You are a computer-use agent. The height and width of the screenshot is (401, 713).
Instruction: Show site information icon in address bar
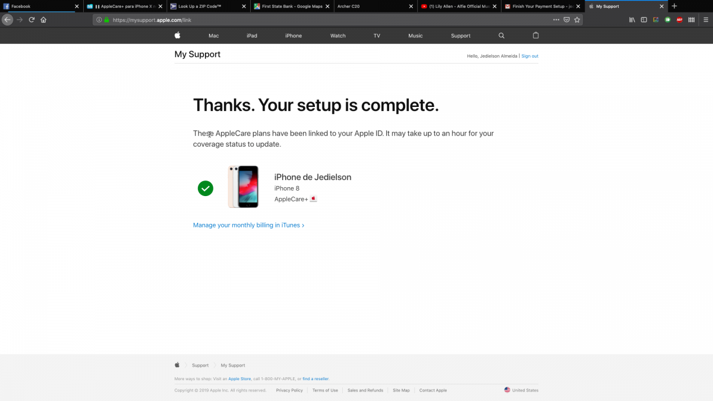point(99,20)
